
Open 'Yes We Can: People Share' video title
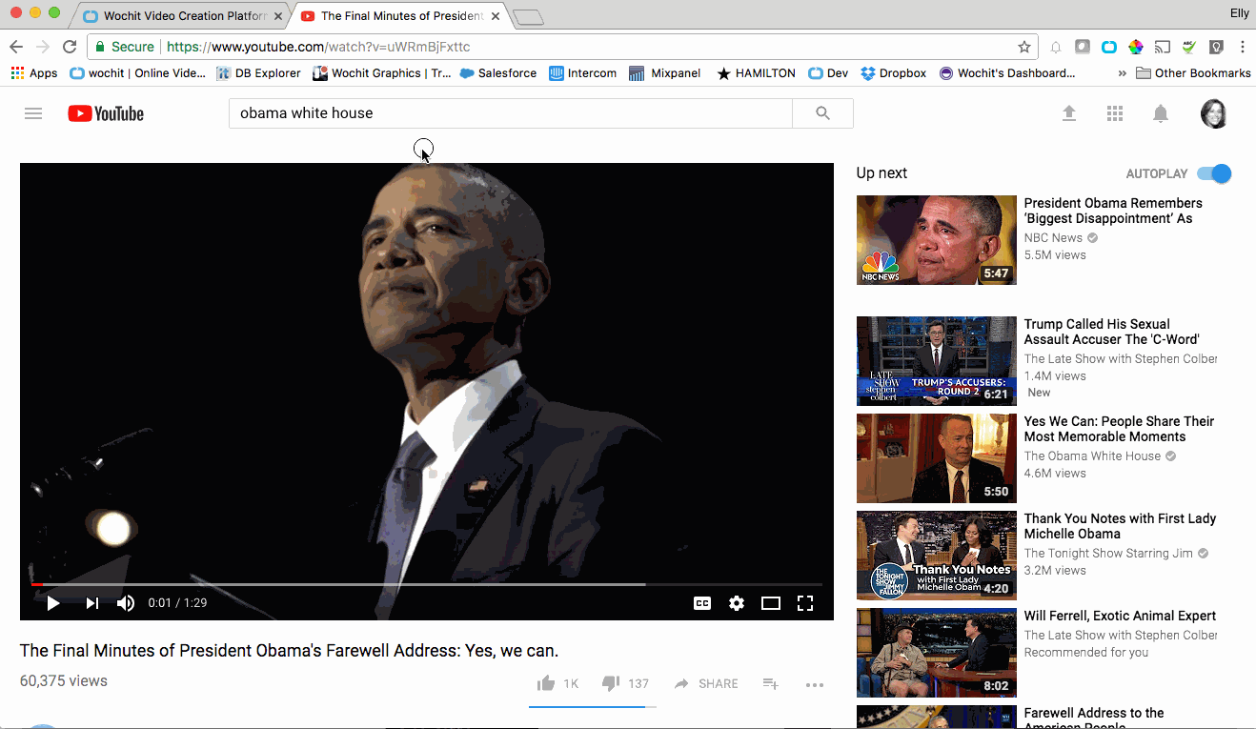(1119, 429)
